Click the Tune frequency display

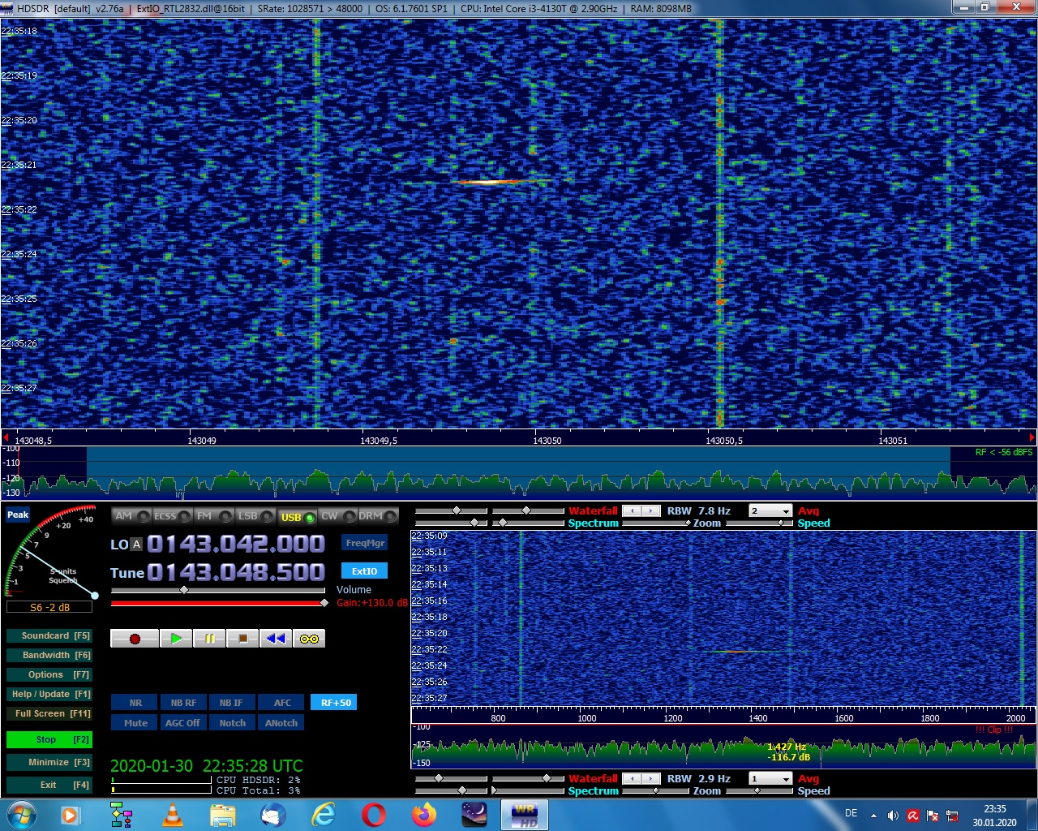[236, 572]
